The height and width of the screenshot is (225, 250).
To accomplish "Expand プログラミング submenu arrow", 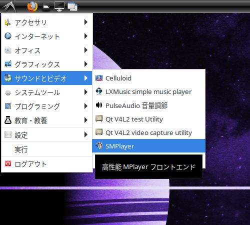I will click(x=86, y=106).
